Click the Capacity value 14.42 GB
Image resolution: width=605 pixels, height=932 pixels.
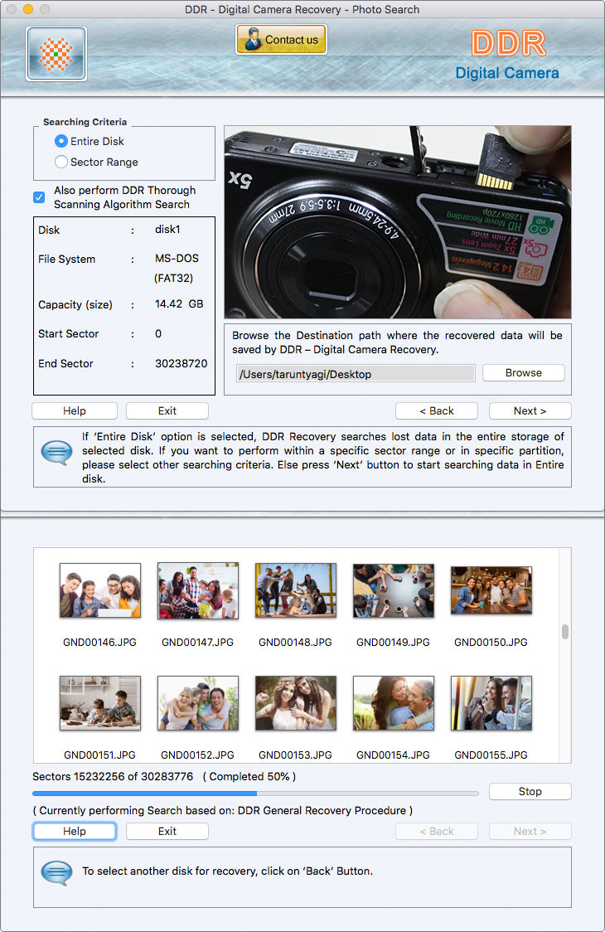pyautogui.click(x=179, y=303)
